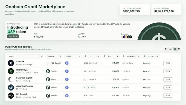186x105 pixels.
Task: Click the sort arrows icon beside Duration
Action: [123, 56]
